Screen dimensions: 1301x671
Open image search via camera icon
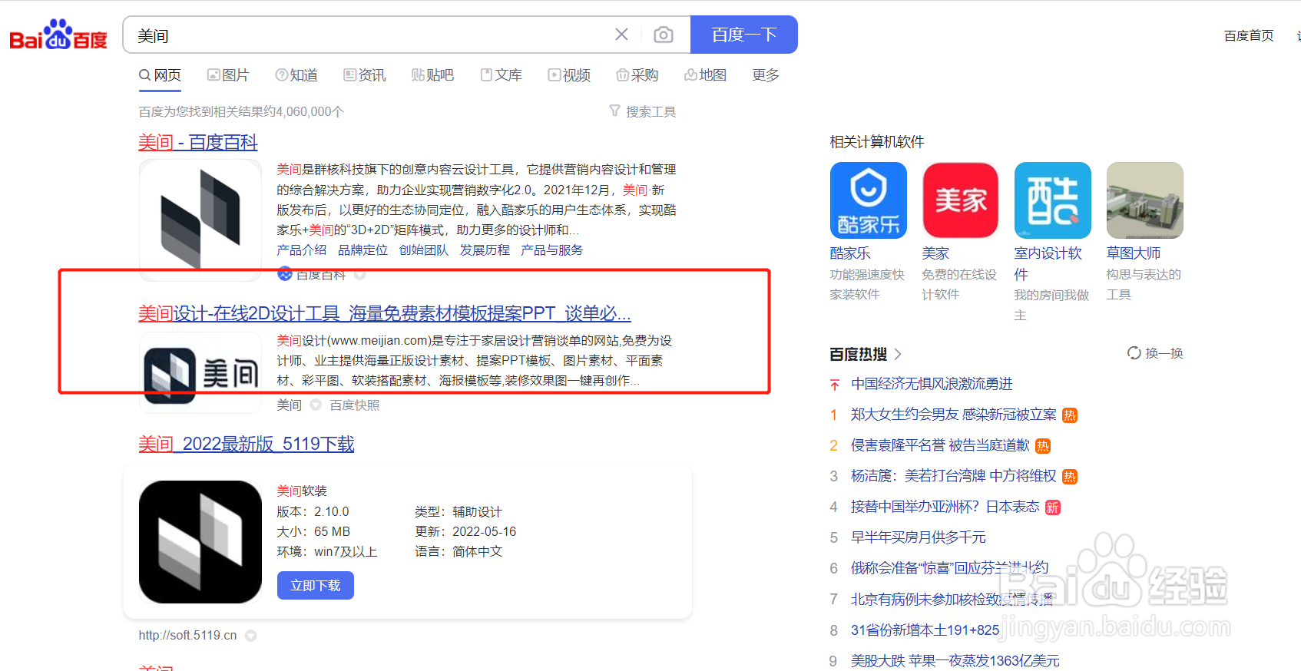664,35
